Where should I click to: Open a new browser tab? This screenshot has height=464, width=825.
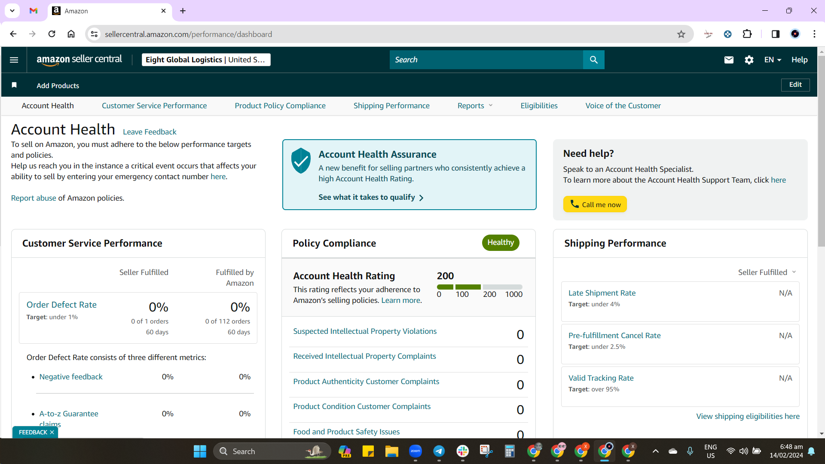tap(183, 11)
